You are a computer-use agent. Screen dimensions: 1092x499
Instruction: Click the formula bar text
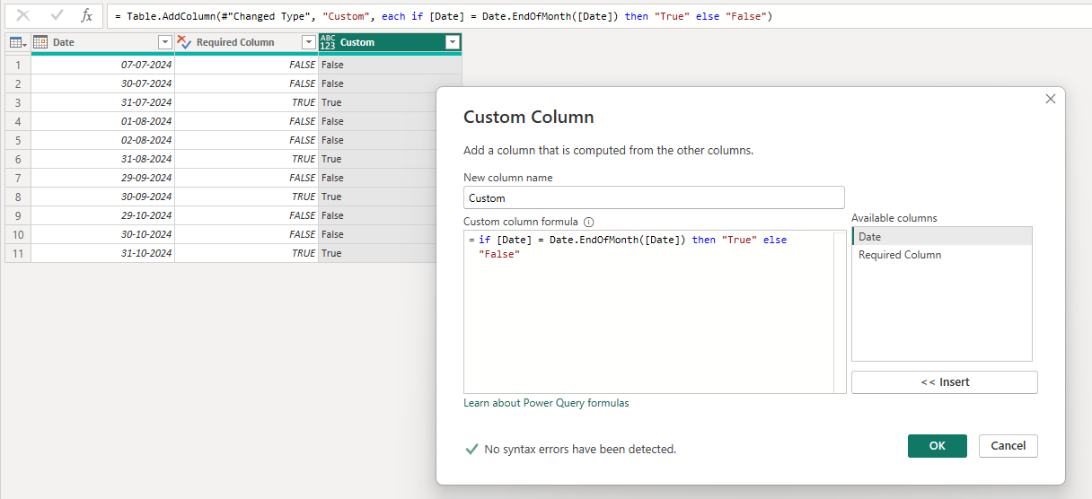[444, 16]
